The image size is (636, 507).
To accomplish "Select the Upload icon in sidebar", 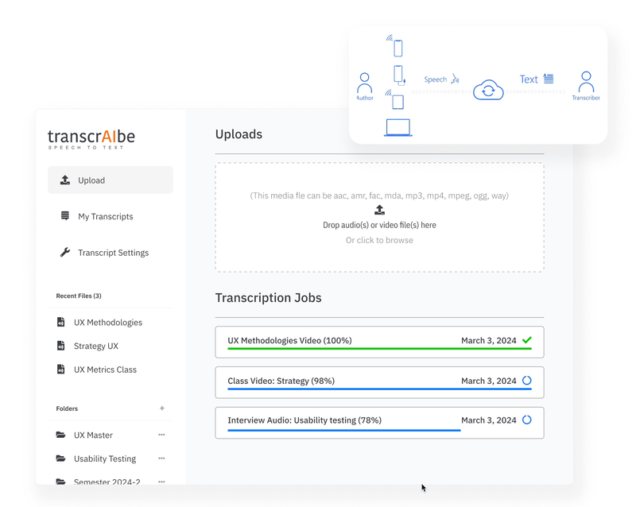I will [65, 180].
